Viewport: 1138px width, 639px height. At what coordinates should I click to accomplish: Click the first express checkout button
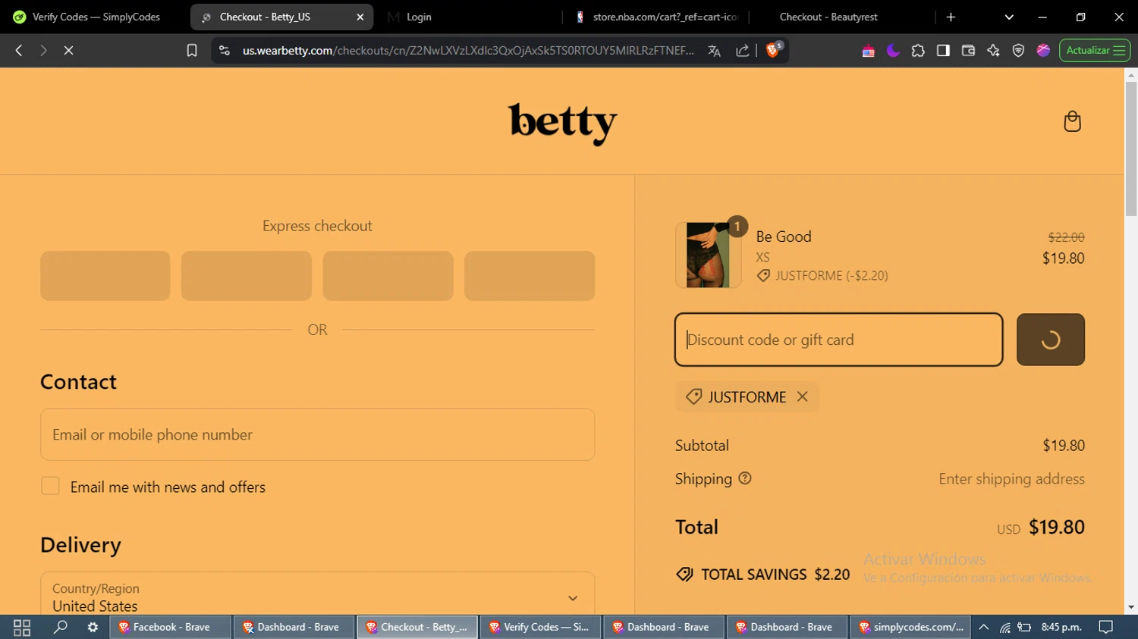(x=105, y=276)
